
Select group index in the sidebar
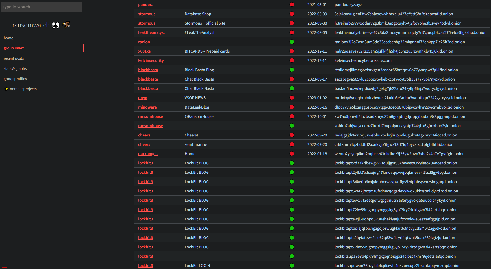tap(14, 48)
